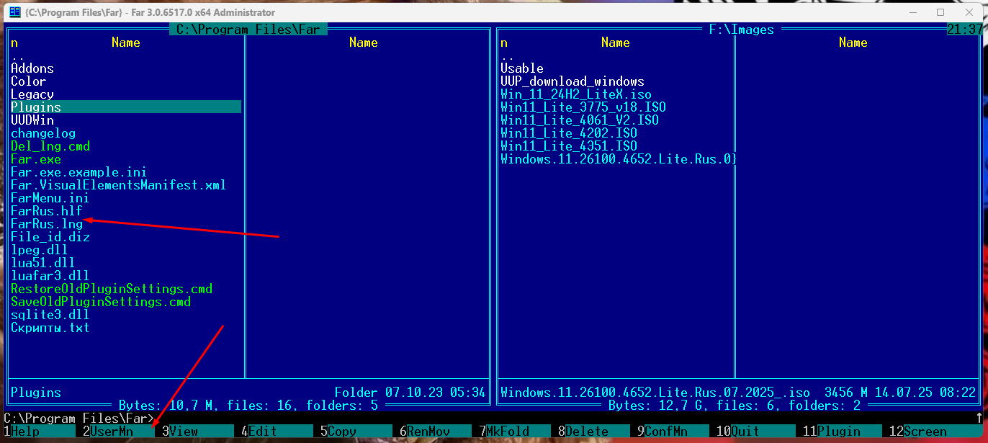Select FarRus.hlf file
The height and width of the screenshot is (443, 988).
click(47, 211)
